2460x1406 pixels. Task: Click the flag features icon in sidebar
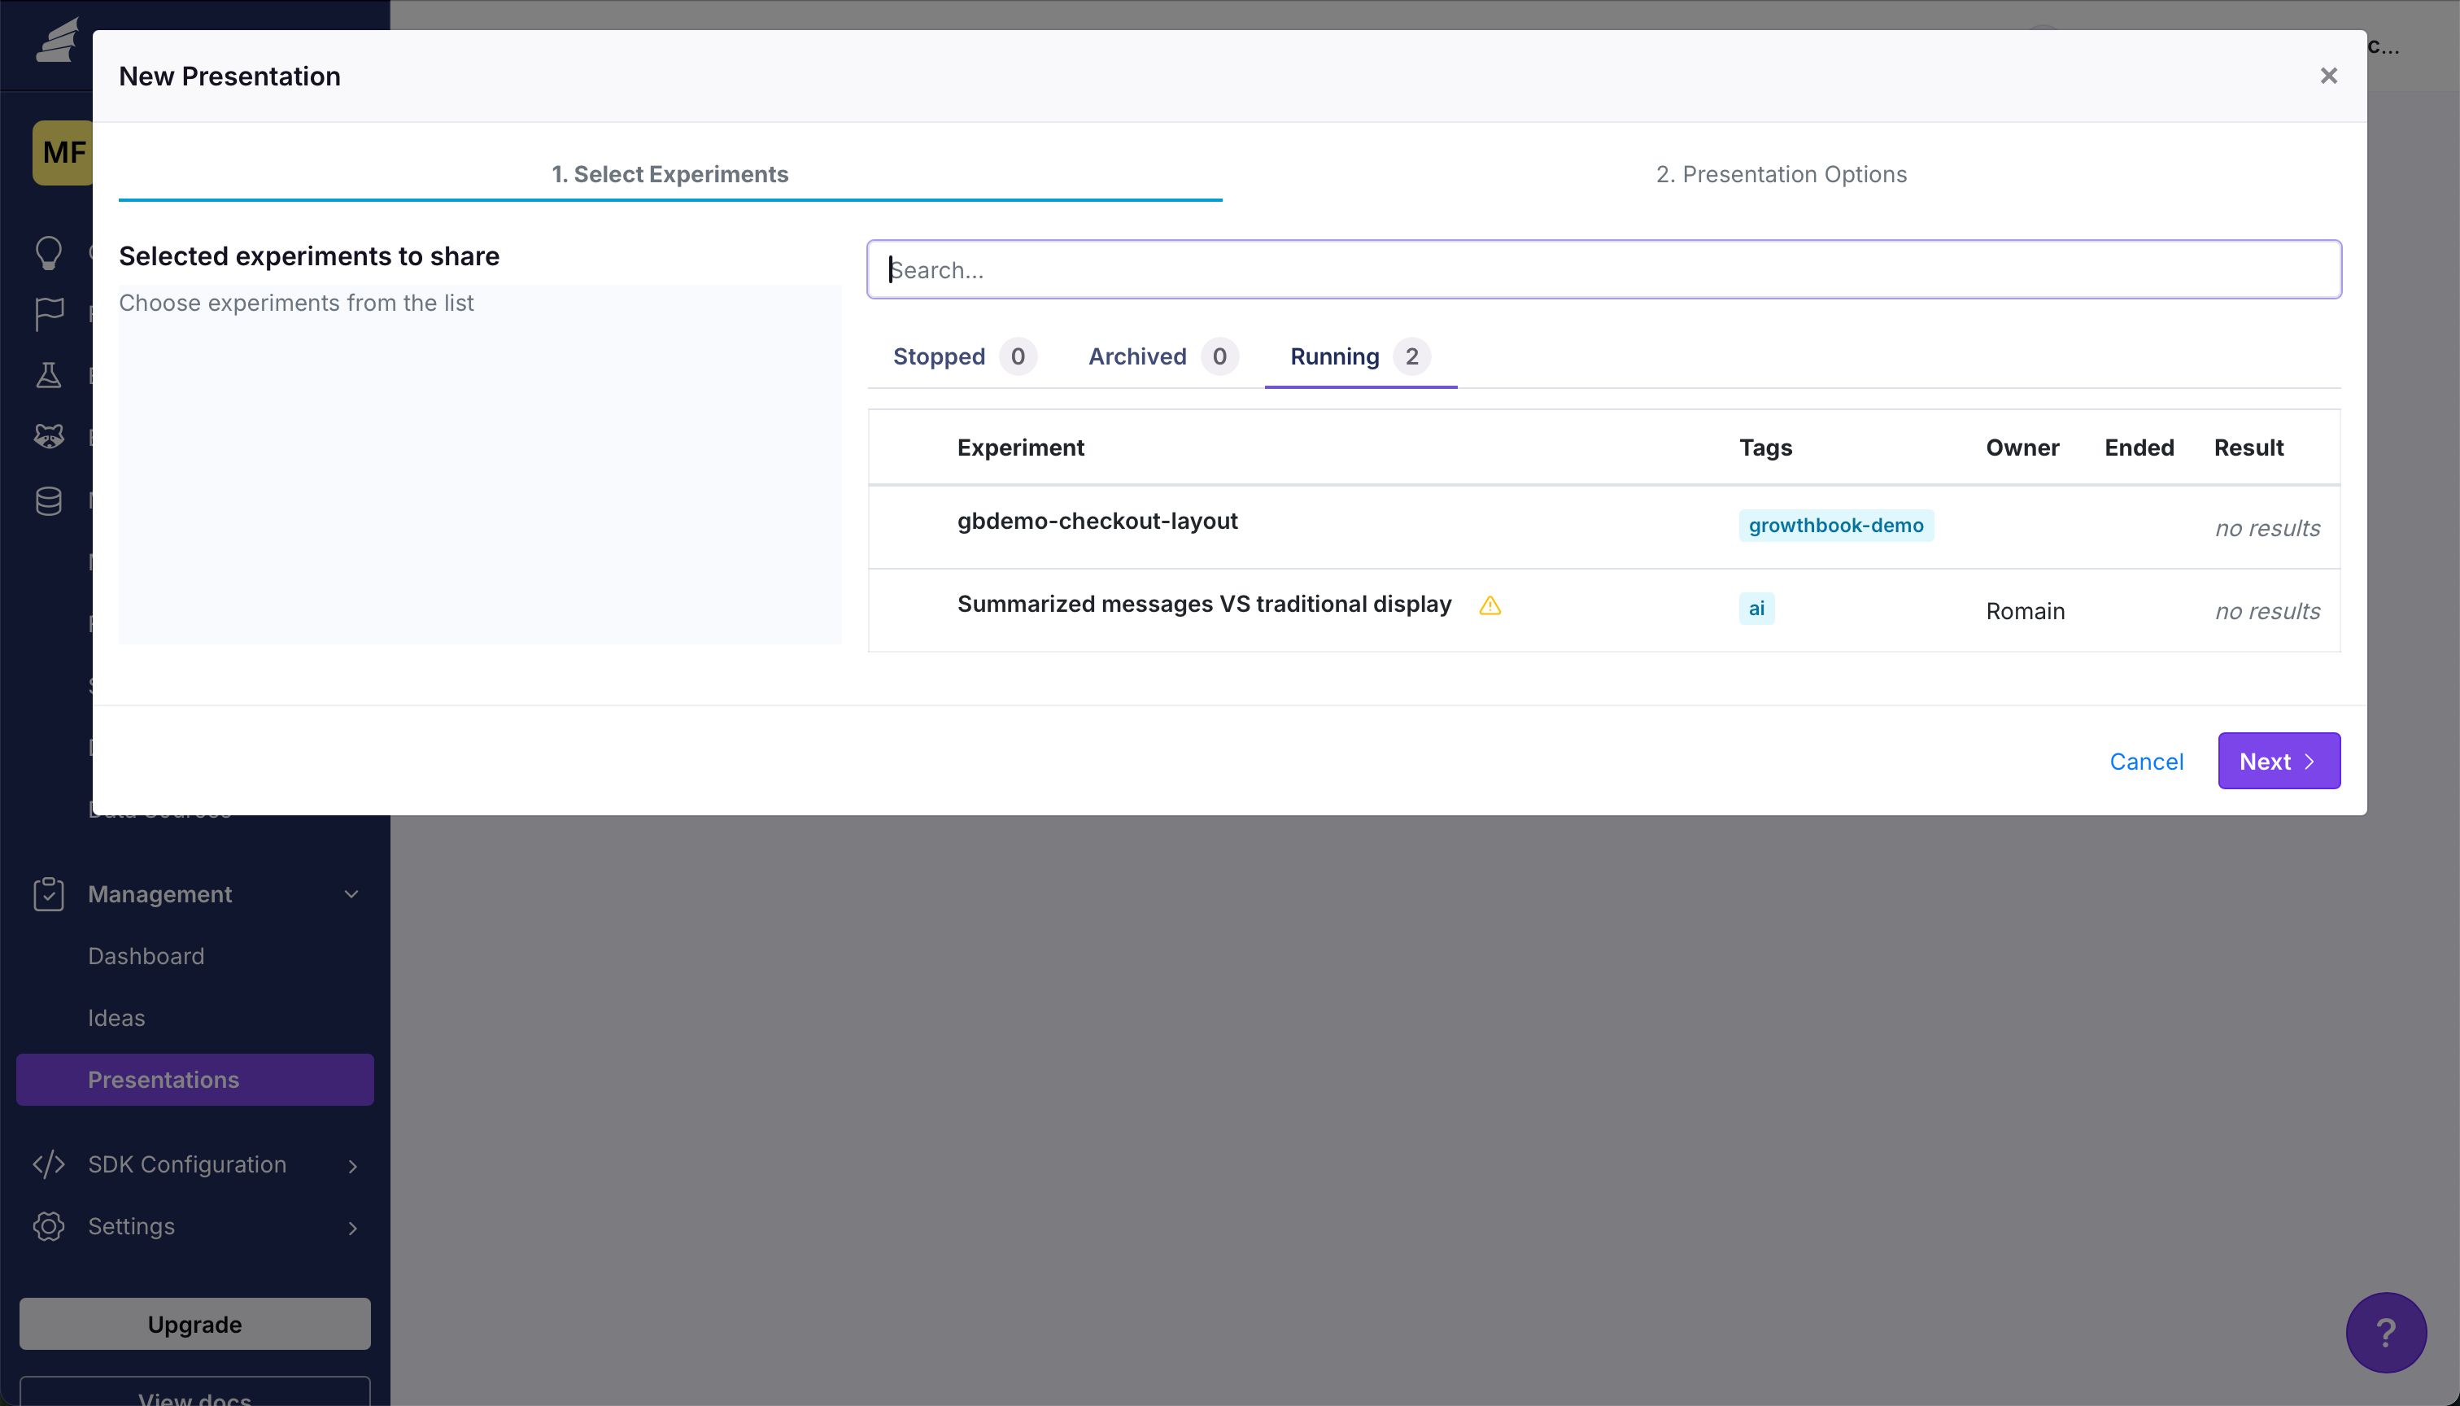48,314
